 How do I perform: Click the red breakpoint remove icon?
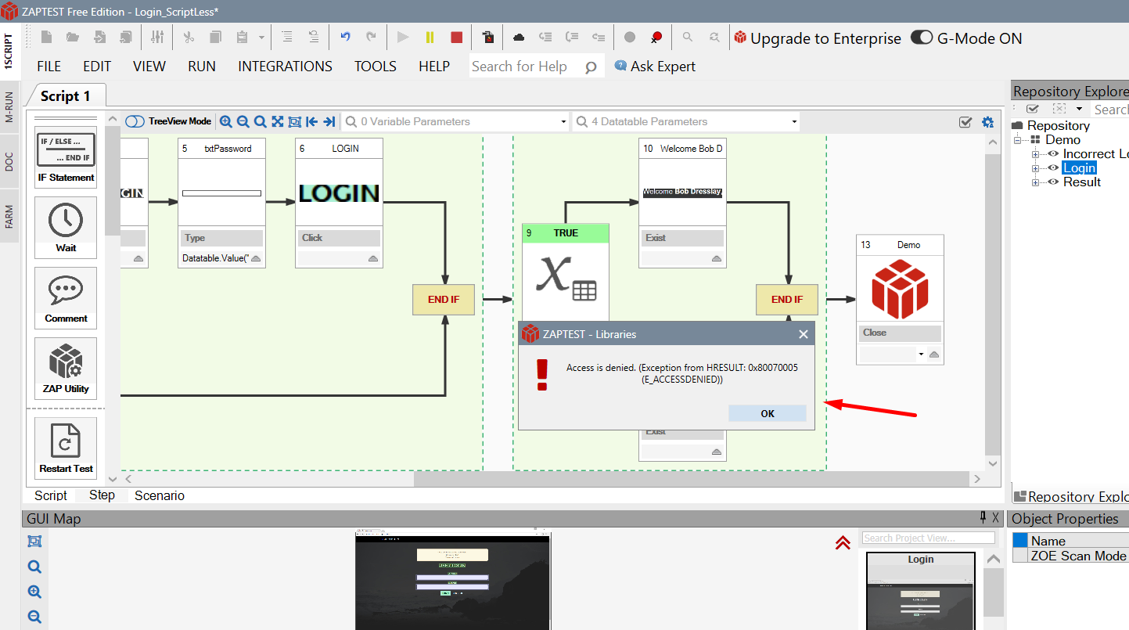pyautogui.click(x=656, y=37)
